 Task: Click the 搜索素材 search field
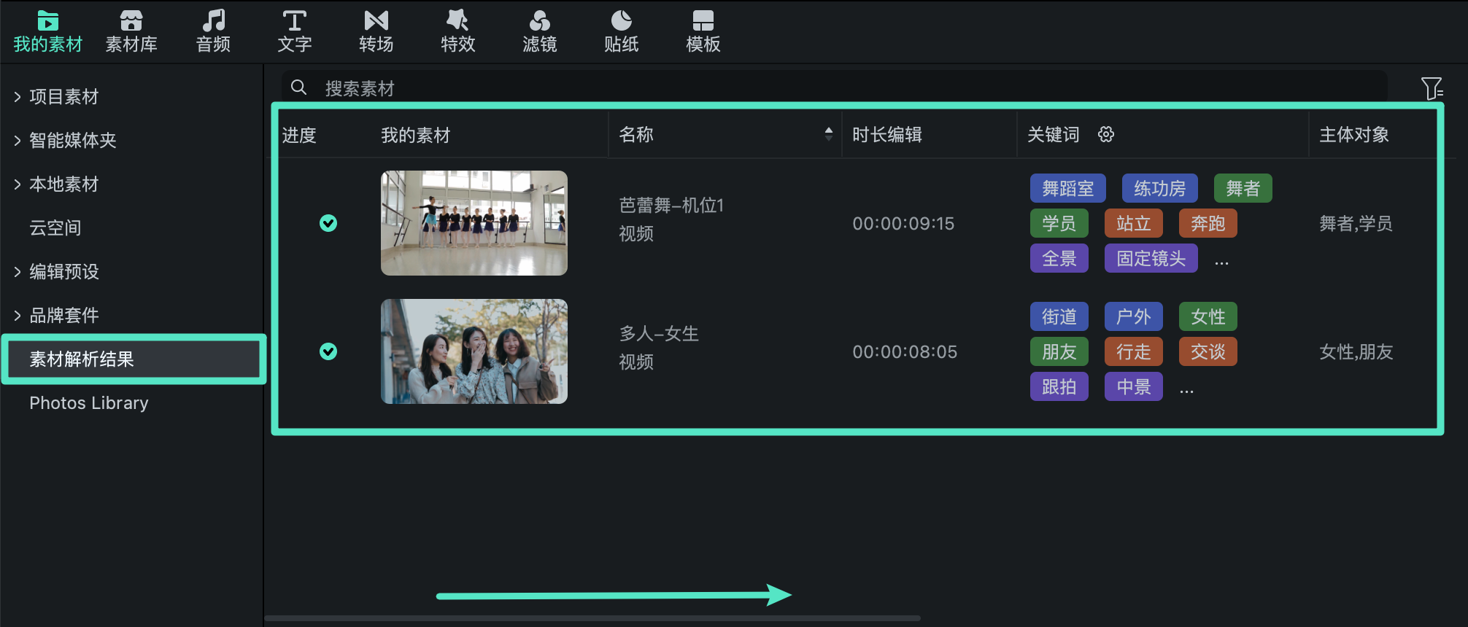point(835,88)
